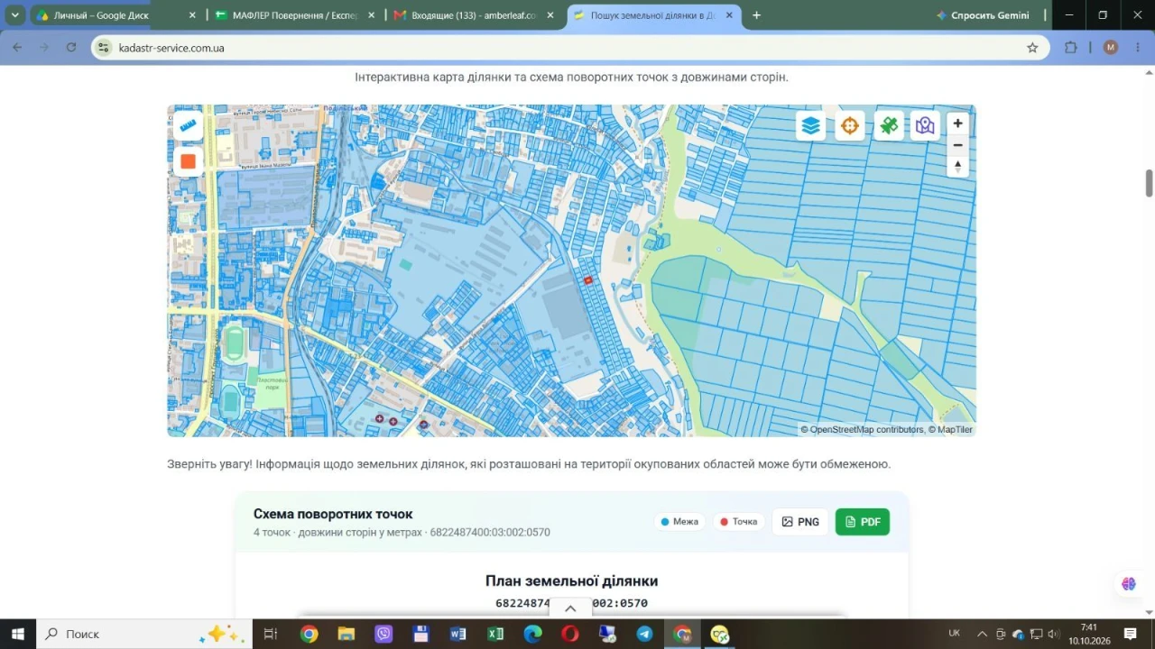Open the Windows Start menu
The width and height of the screenshot is (1155, 649).
click(17, 634)
